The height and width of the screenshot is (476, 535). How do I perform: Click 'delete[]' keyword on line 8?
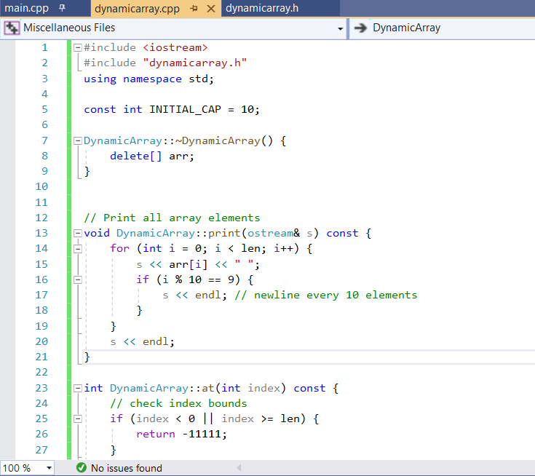tap(136, 156)
